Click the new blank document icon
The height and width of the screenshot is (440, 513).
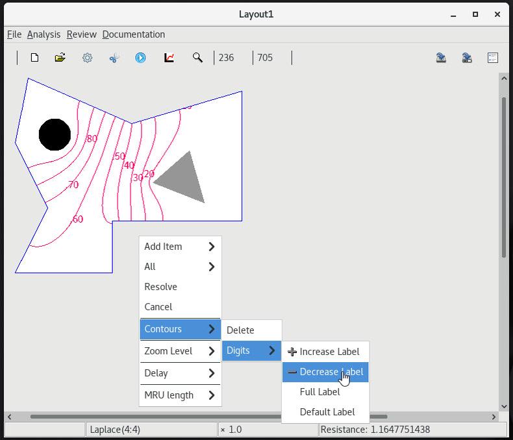(x=34, y=58)
